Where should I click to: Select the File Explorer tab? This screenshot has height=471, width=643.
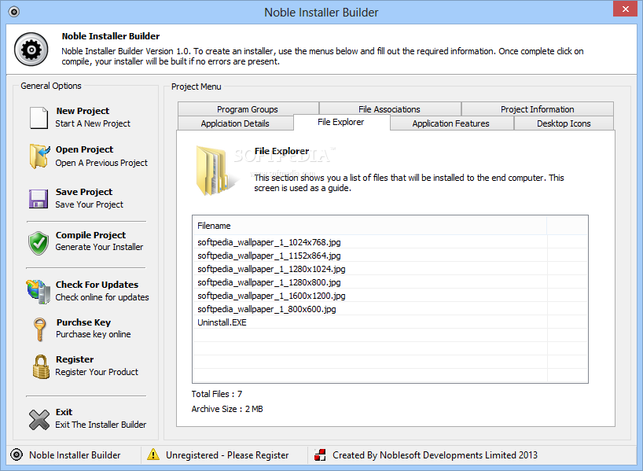point(341,122)
